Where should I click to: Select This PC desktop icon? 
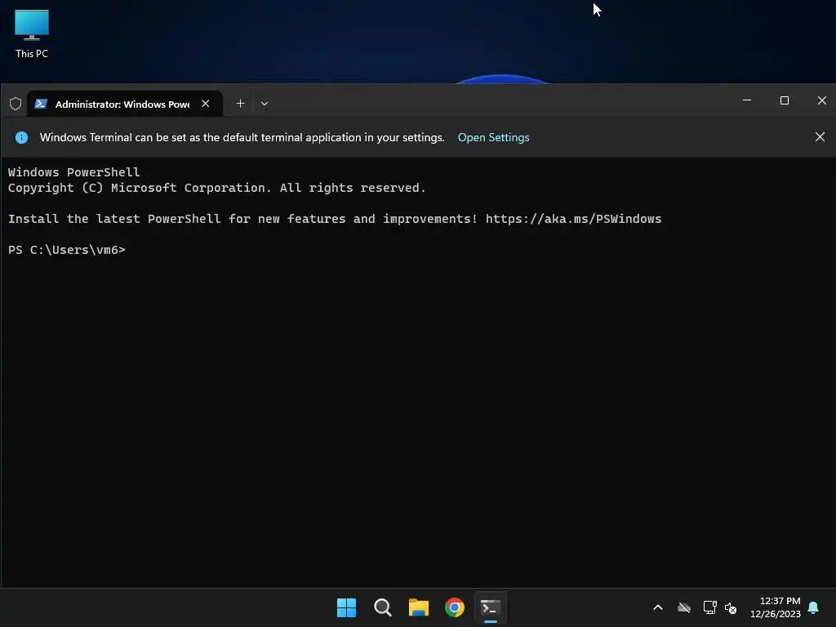click(x=32, y=34)
